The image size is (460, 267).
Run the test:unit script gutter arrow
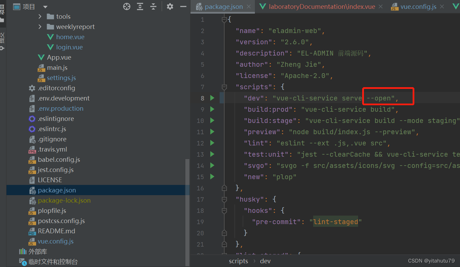point(212,154)
